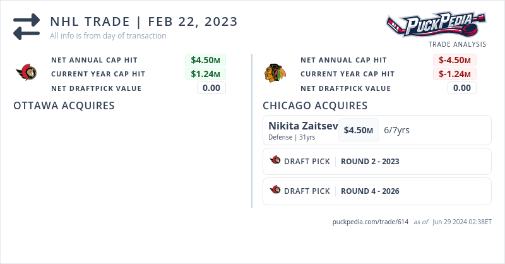Click Chicago's 0.00 net draftpick value
505x264 pixels.
coord(461,88)
